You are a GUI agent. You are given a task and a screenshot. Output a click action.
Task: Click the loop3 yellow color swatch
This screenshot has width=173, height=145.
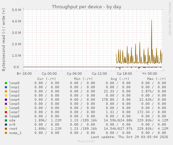point(6,96)
